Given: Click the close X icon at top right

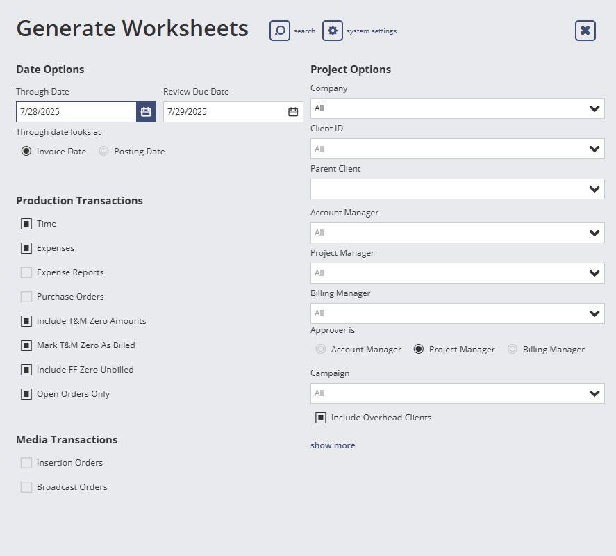Looking at the screenshot, I should 585,31.
